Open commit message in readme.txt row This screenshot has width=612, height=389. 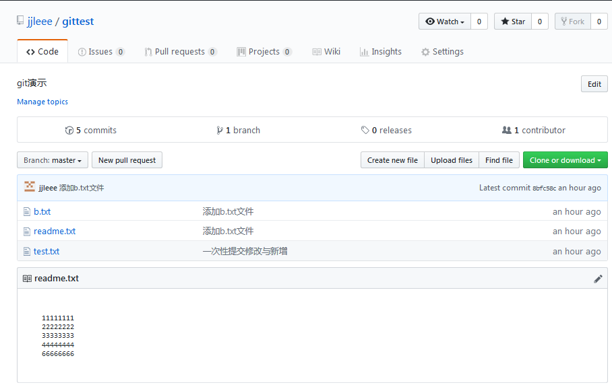(x=228, y=231)
